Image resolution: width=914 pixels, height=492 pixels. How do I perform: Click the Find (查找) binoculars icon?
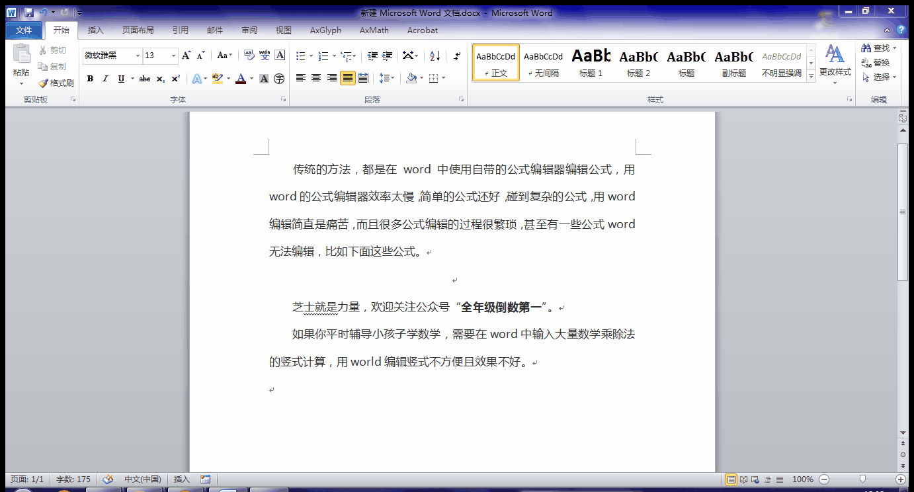pos(866,48)
